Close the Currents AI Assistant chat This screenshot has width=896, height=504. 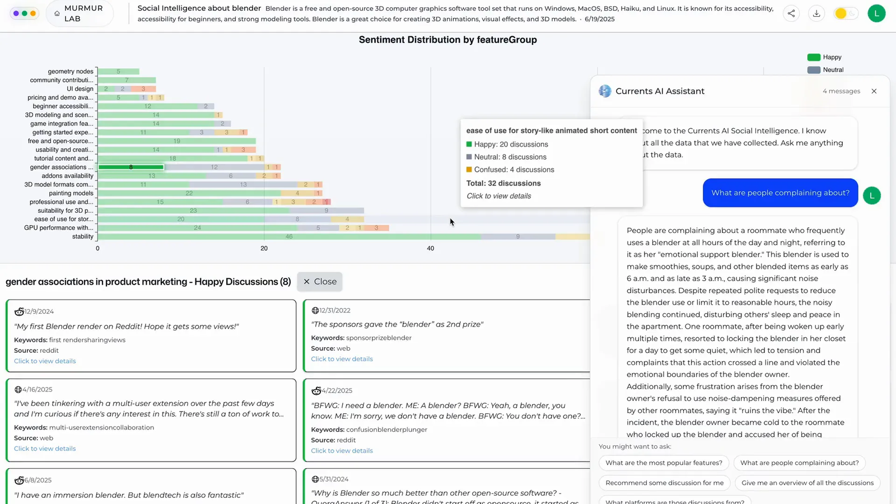coord(874,91)
